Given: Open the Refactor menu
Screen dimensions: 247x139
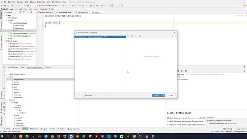Looking at the screenshot, I should coord(33,2).
